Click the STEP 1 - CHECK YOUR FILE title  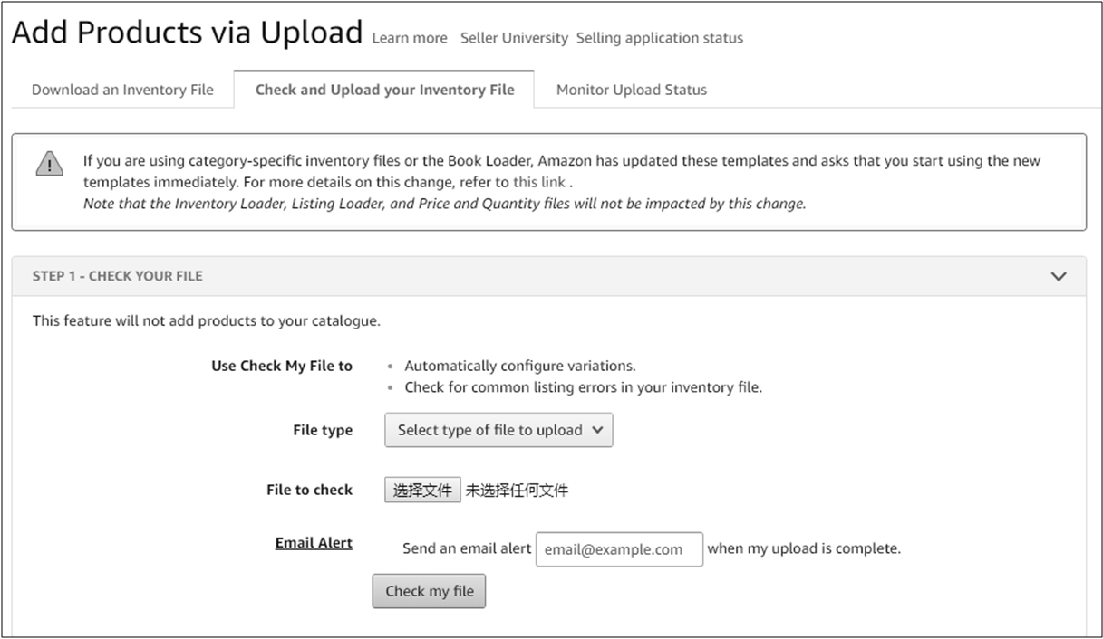[x=118, y=276]
